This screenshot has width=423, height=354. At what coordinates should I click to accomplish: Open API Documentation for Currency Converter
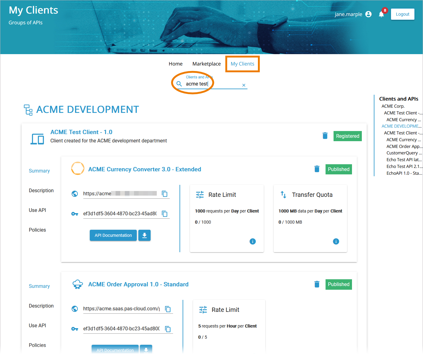pos(113,235)
